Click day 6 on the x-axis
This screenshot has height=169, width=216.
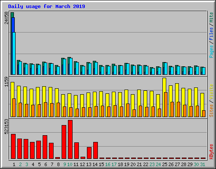(46, 164)
